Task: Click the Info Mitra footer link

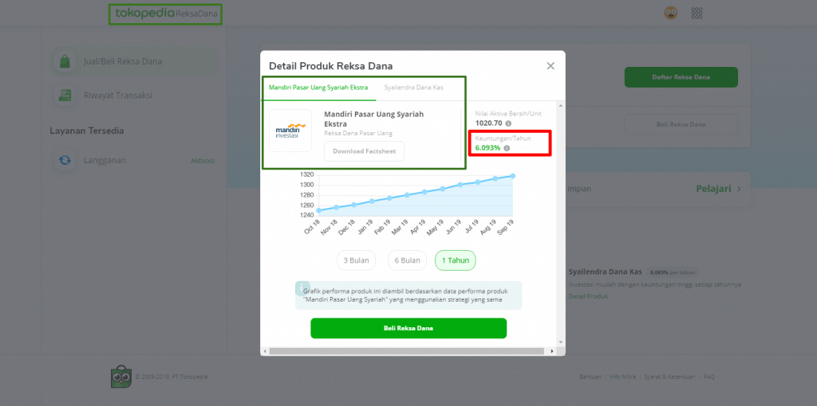Action: (x=622, y=377)
